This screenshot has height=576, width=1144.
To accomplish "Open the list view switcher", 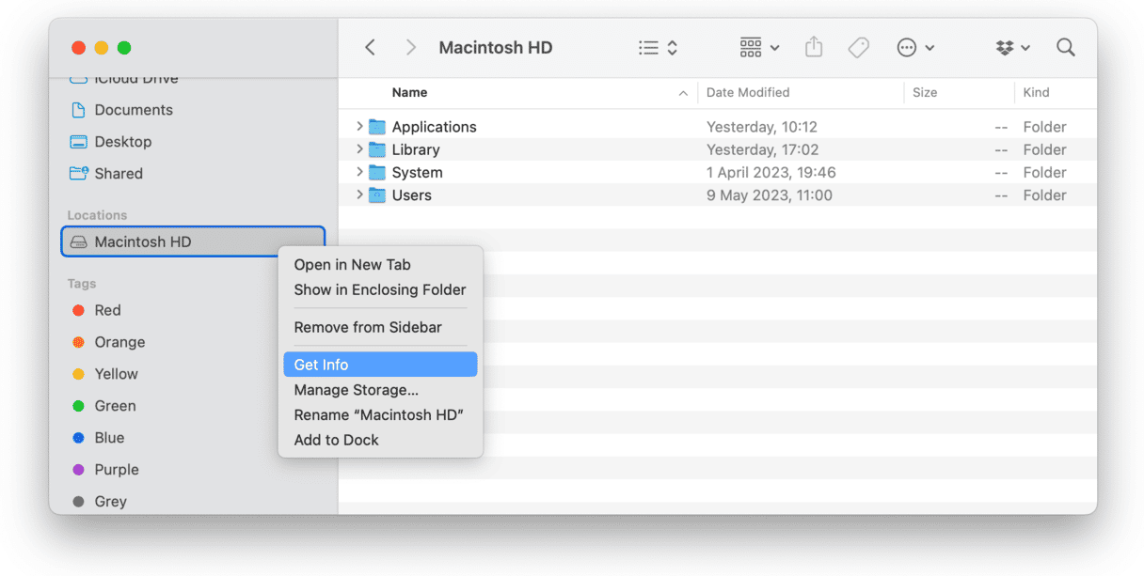I will point(658,48).
